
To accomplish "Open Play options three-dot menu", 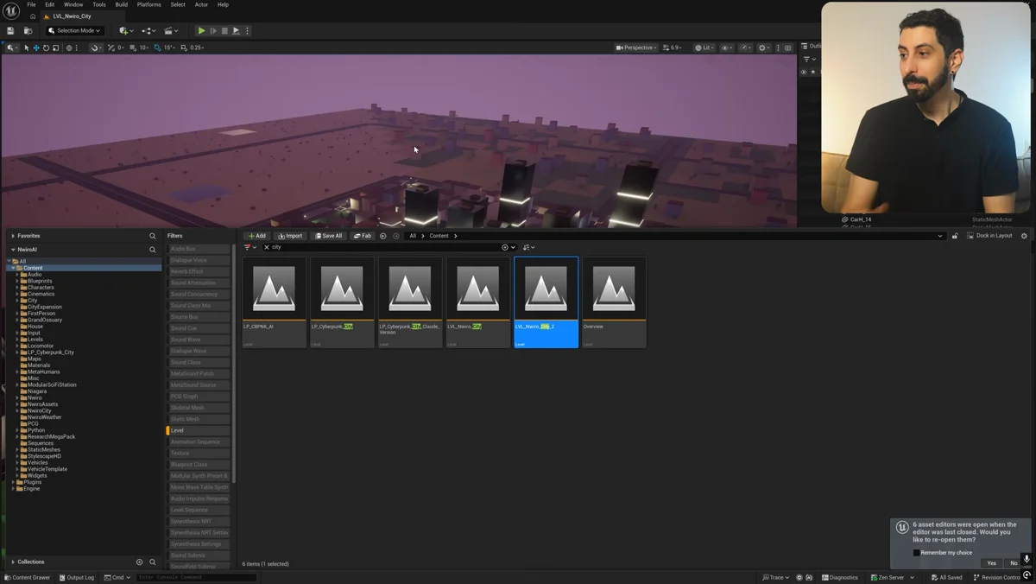I will point(247,30).
